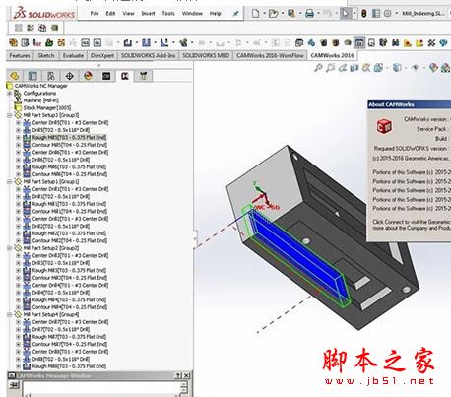The width and height of the screenshot is (451, 397).
Task: Open the dropdown arrow next to Print
Action: click(318, 14)
